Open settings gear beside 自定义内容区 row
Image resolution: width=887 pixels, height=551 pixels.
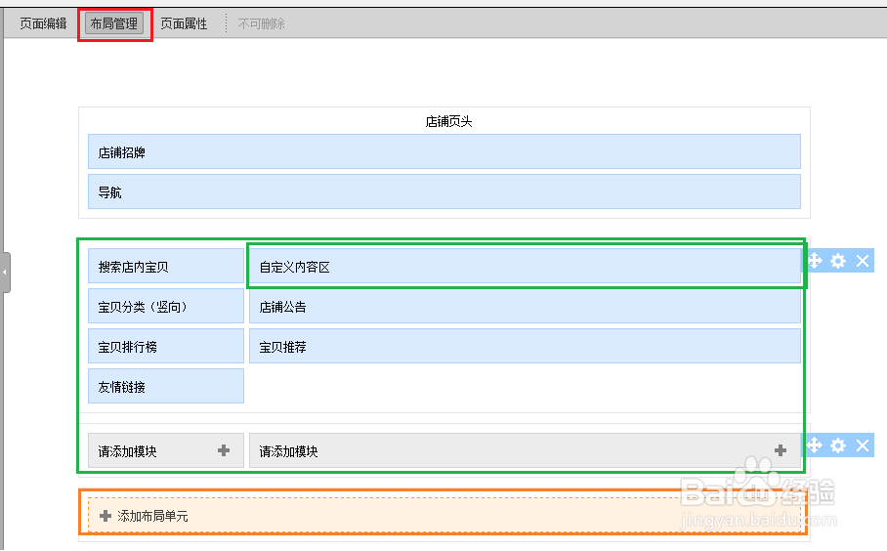[838, 261]
